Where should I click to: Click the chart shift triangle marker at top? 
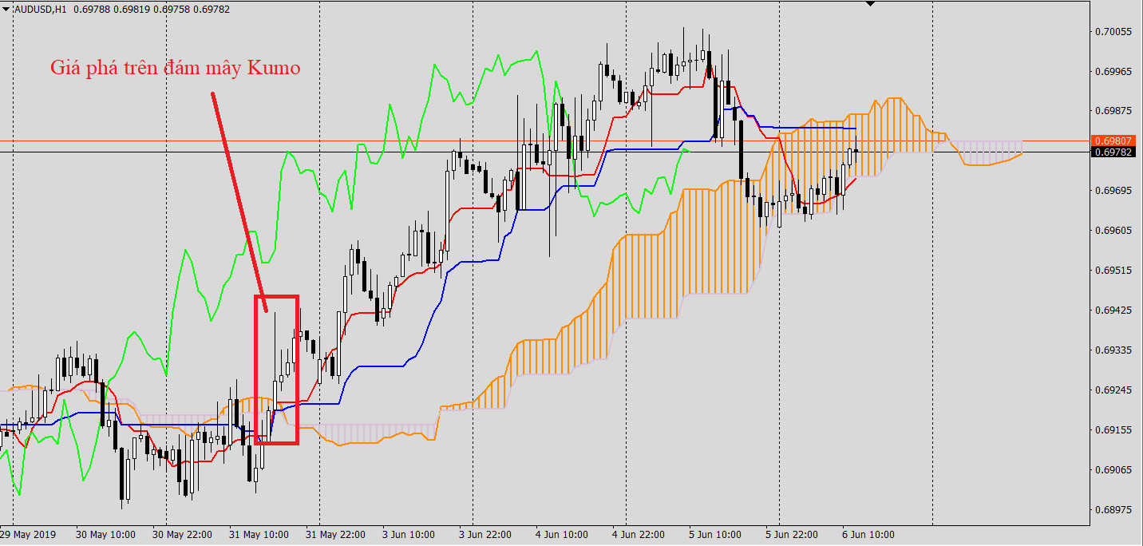[x=870, y=4]
